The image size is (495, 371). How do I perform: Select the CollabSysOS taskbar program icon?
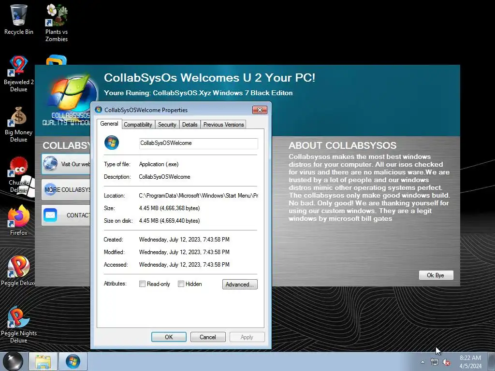click(73, 361)
